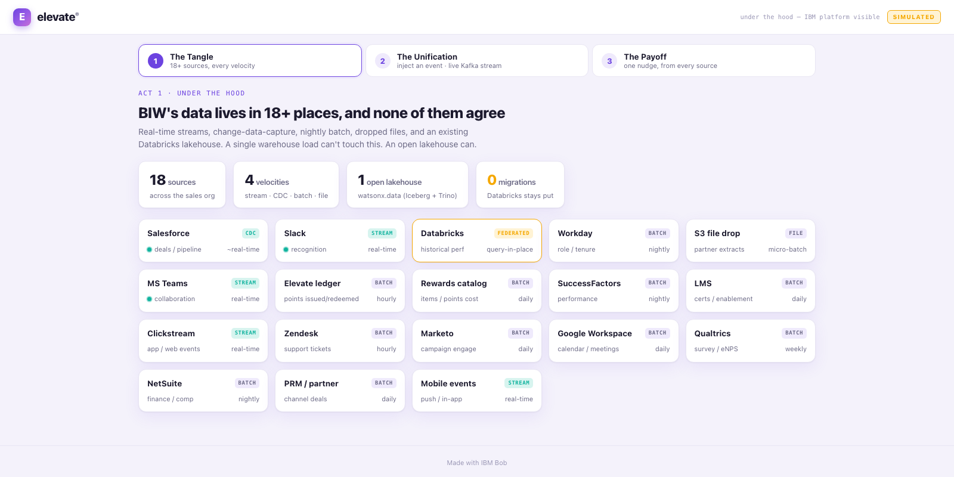Select the SuccessFactors card

coord(614,290)
